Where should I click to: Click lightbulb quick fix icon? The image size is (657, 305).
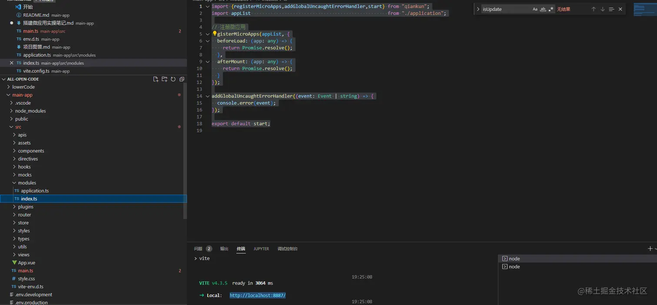[x=214, y=33]
